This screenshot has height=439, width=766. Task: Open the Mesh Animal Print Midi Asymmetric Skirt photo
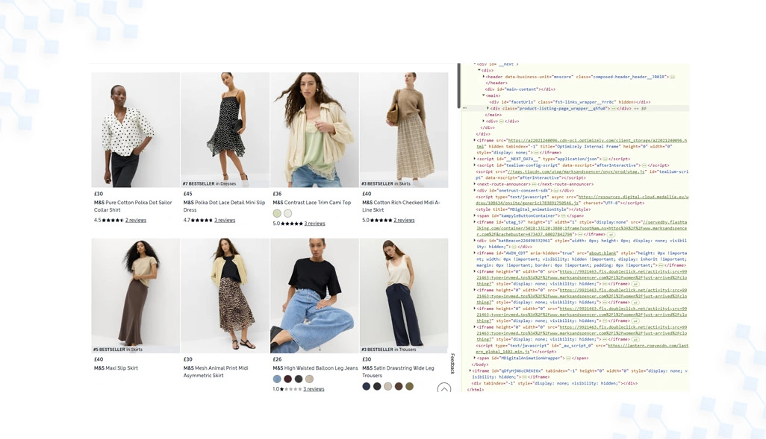225,296
